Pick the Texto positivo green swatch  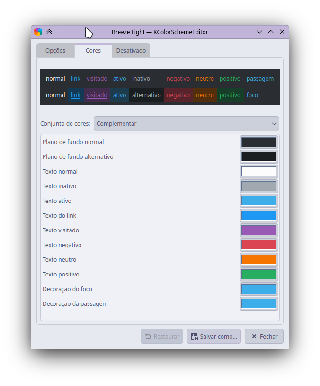click(x=259, y=274)
